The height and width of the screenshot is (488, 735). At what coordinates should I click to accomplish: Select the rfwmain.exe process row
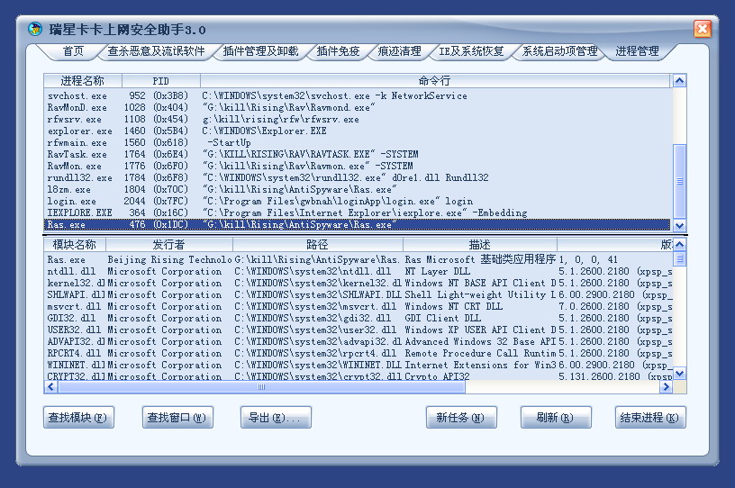358,142
